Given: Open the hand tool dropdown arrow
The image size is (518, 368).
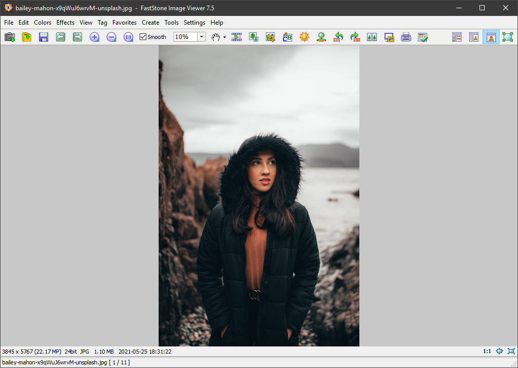Looking at the screenshot, I should (224, 37).
